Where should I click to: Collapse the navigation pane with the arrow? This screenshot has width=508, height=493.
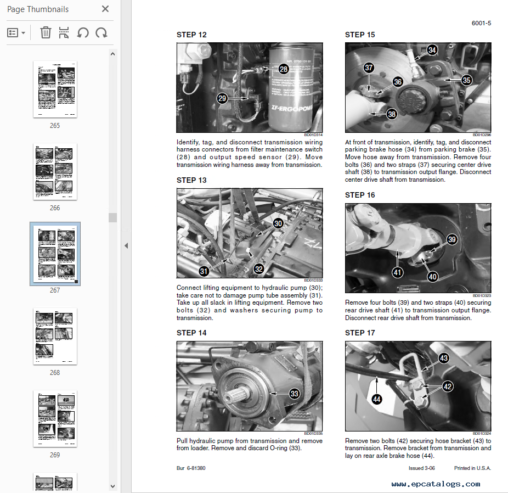[x=126, y=246]
